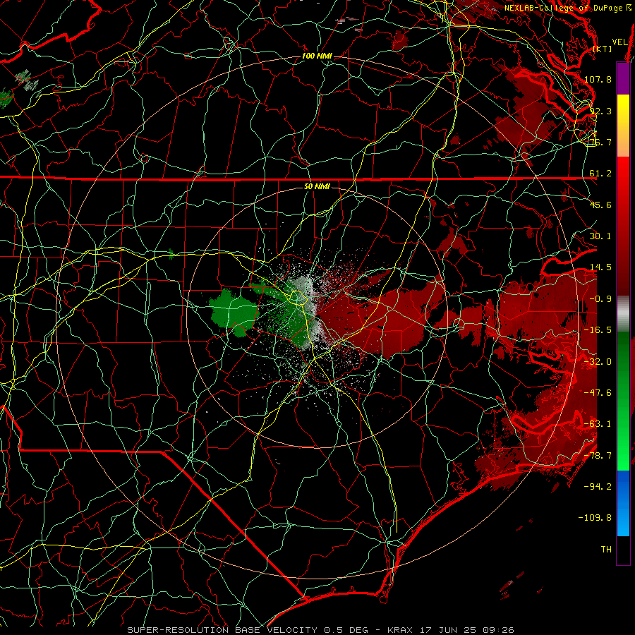Select the -63.1 value on velocity scale
Image resolution: width=635 pixels, height=635 pixels.
tap(598, 424)
